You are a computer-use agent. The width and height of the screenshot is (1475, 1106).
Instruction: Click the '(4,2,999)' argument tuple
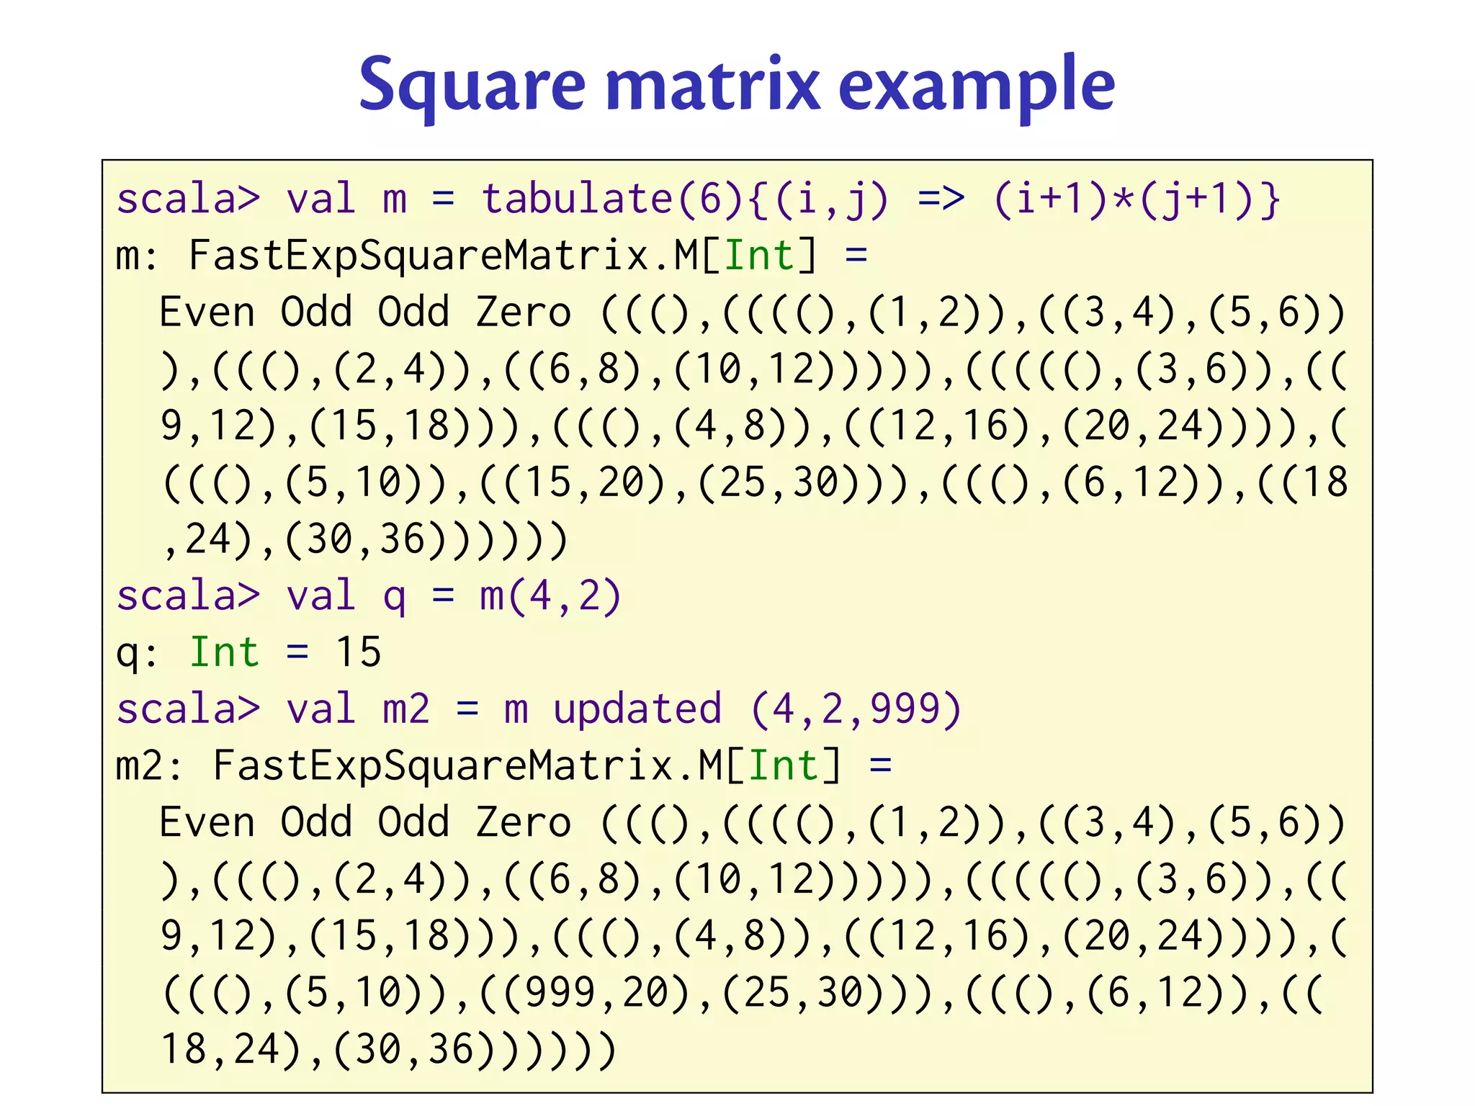pyautogui.click(x=856, y=709)
